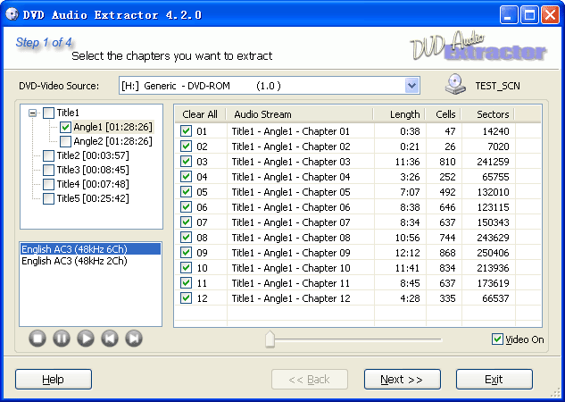Viewport: 565px width, 402px height.
Task: Uncheck chapter 10 checkbox
Action: coord(186,267)
